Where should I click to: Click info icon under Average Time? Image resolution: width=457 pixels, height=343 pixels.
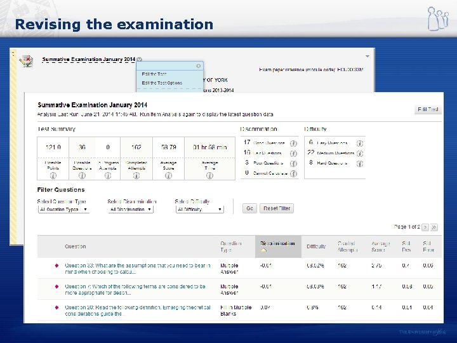[209, 175]
